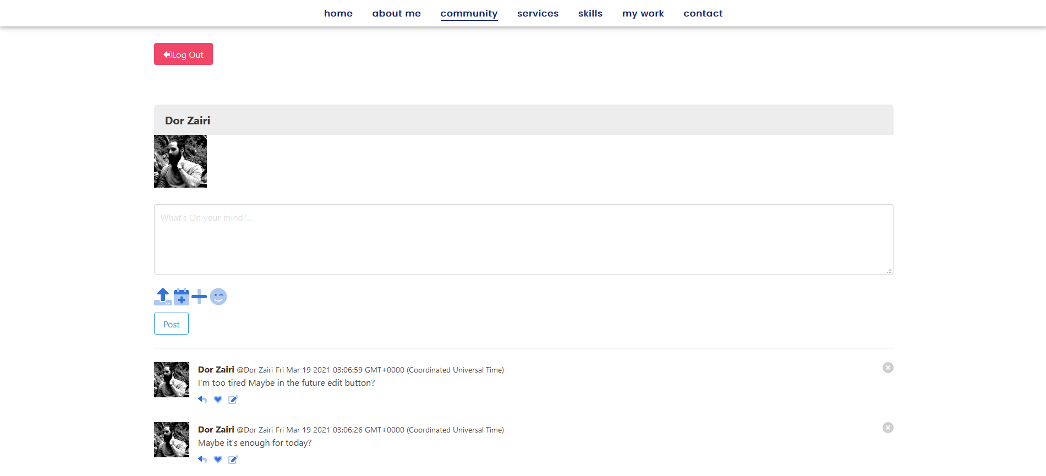Click avatar on the 03:06:59 post
The image size is (1046, 476).
[x=172, y=380]
